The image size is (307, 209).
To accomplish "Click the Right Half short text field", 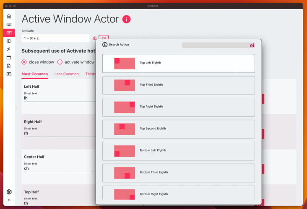I will coord(60,133).
